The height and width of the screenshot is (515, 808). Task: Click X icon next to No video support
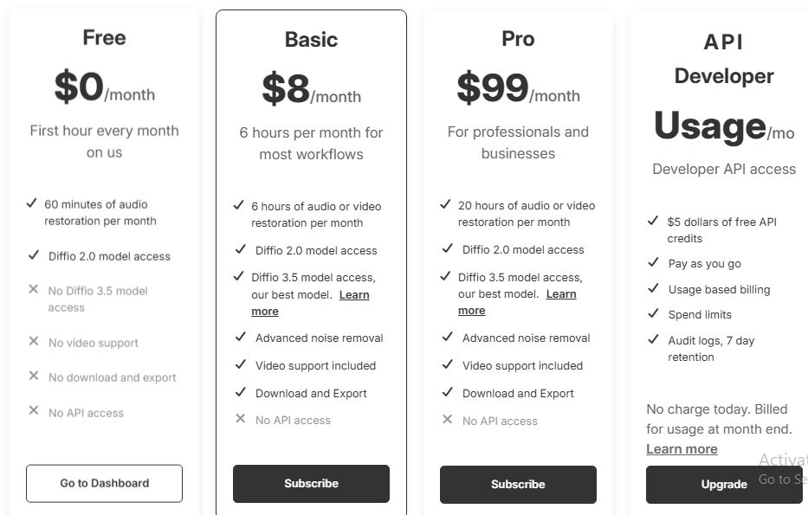click(34, 342)
